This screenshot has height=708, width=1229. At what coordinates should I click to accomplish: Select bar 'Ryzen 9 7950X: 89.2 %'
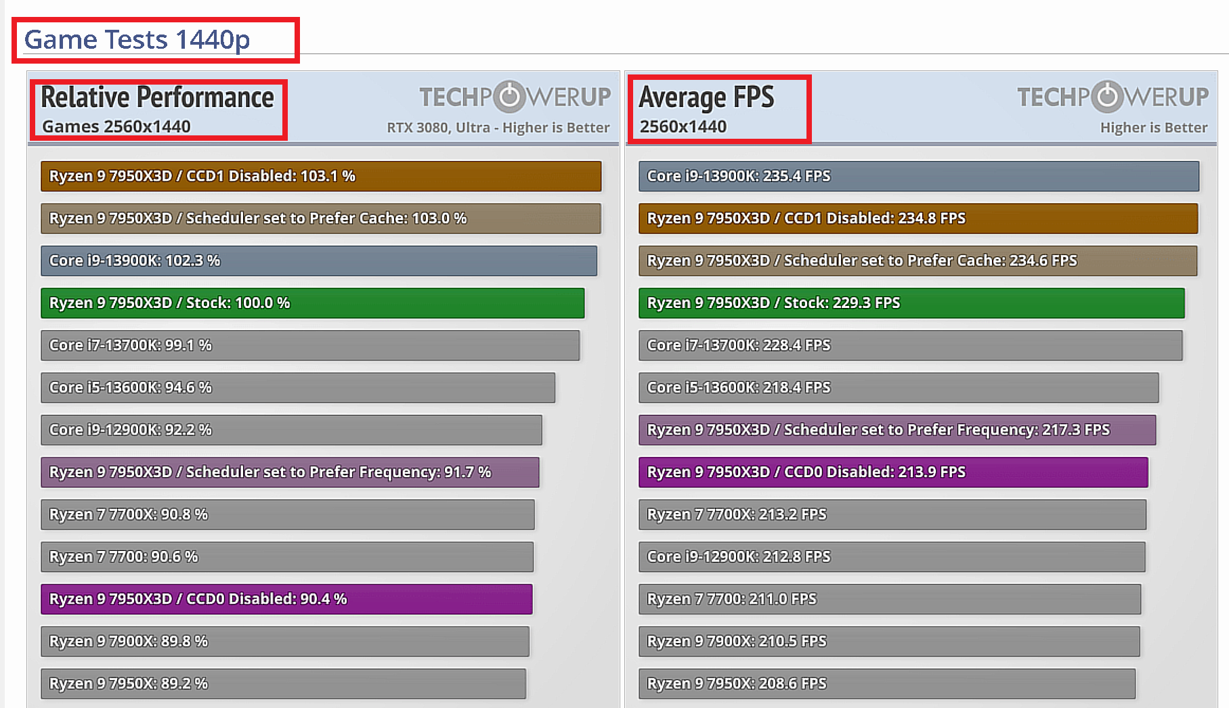pyautogui.click(x=283, y=684)
